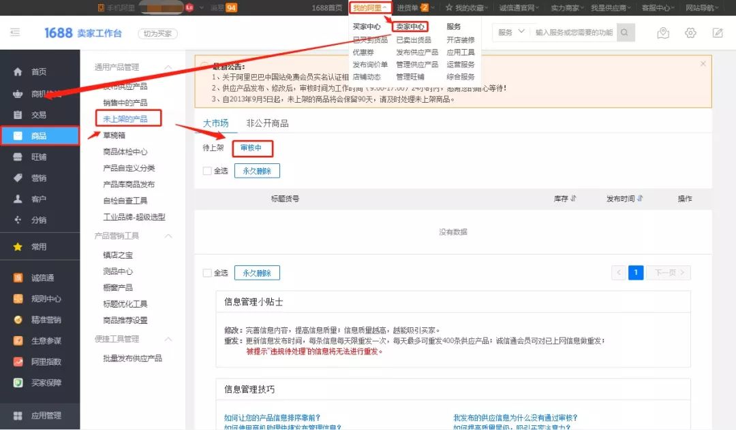Screen dimensions: 736x430
Task: Choose 发布供应产品 in the dropdown menu
Action: tap(417, 52)
